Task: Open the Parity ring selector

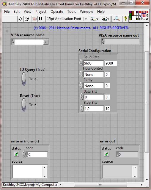Action: point(94,86)
